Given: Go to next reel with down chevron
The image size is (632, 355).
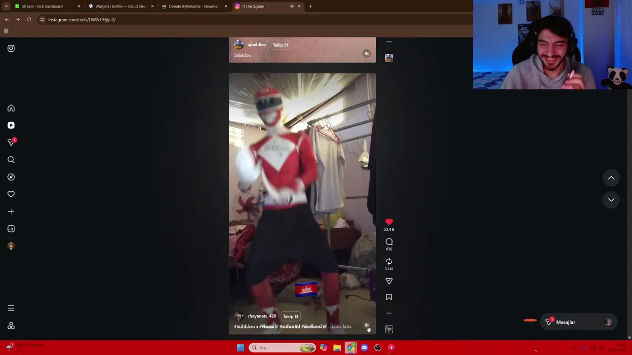Looking at the screenshot, I should [611, 200].
